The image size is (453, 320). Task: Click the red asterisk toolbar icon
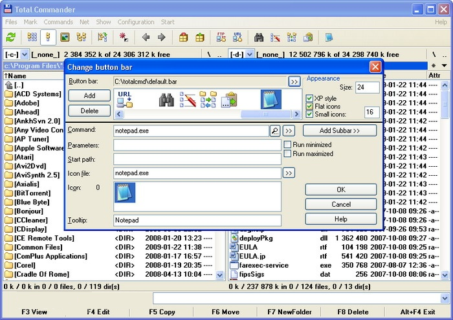(124, 37)
